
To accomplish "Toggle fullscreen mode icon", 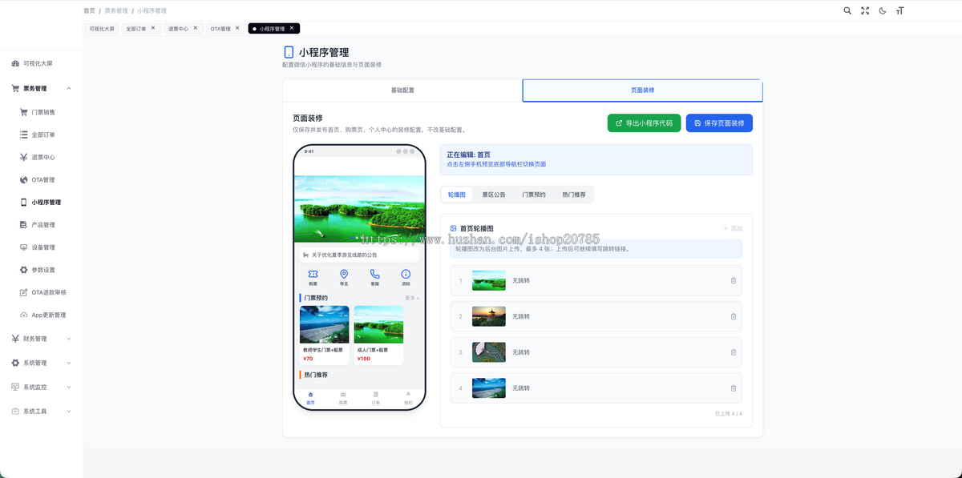I will [865, 10].
